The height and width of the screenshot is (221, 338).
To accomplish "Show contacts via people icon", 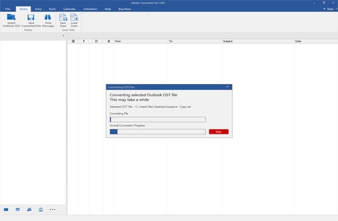I will pos(29,209).
